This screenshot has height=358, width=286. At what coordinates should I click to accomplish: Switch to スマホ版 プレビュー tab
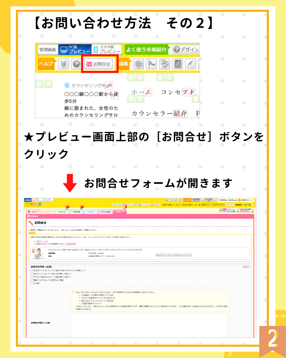tap(107, 49)
